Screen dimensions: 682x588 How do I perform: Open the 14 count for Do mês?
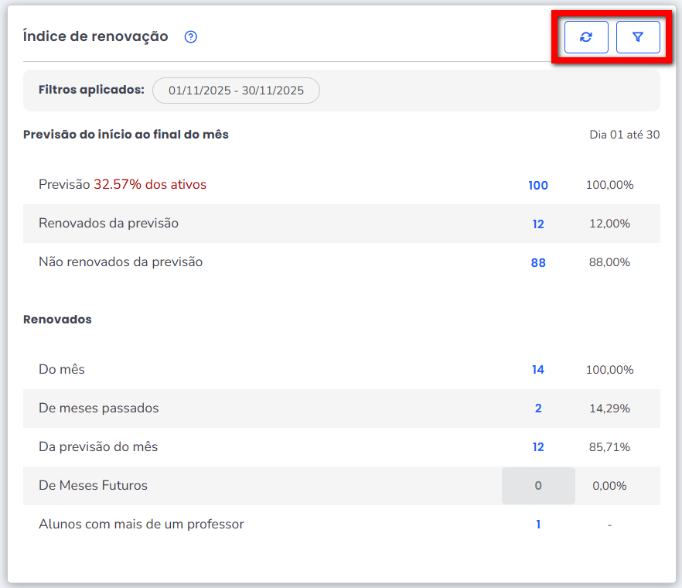(x=538, y=370)
